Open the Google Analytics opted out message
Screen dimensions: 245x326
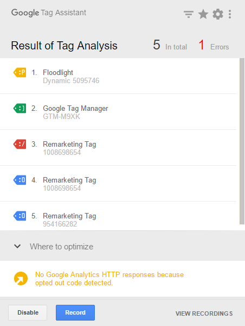point(109,279)
